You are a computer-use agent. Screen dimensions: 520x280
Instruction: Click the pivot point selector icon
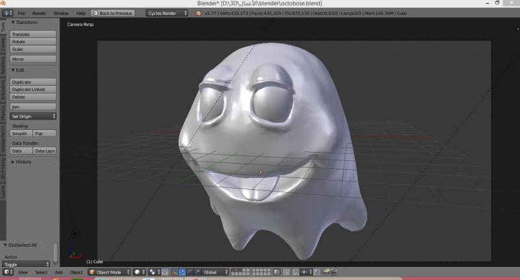pos(153,272)
